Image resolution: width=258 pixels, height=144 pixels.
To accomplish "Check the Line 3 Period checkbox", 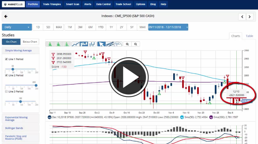I will click(x=6, y=91).
